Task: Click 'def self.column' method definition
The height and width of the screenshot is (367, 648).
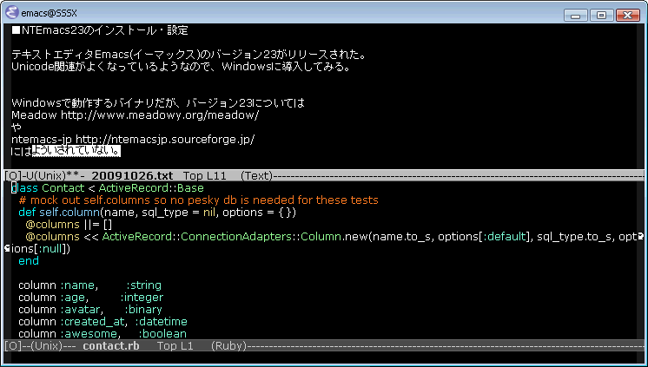Action: pos(59,213)
